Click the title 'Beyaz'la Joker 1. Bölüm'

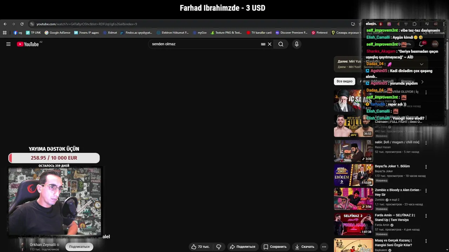392,166
